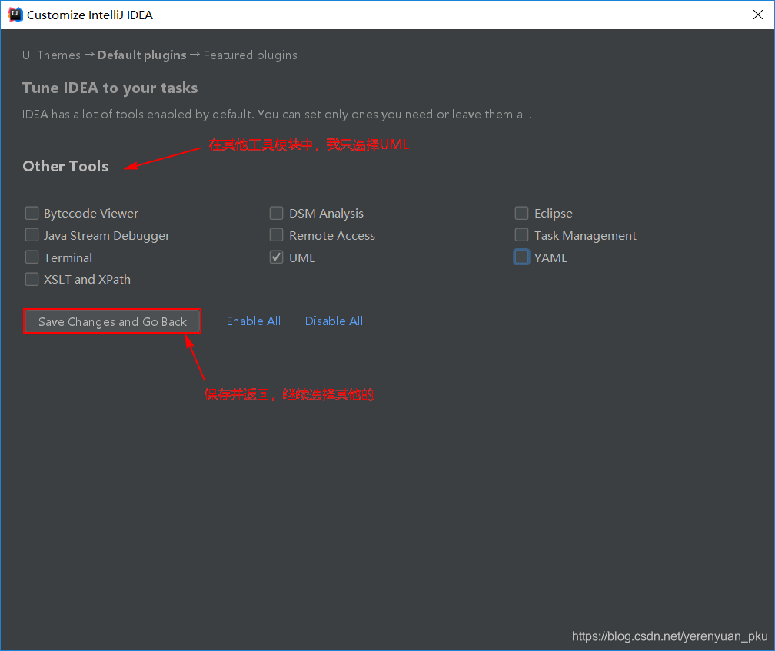775x651 pixels.
Task: Click the IntelliJ IDEA title bar icon
Action: (15, 15)
